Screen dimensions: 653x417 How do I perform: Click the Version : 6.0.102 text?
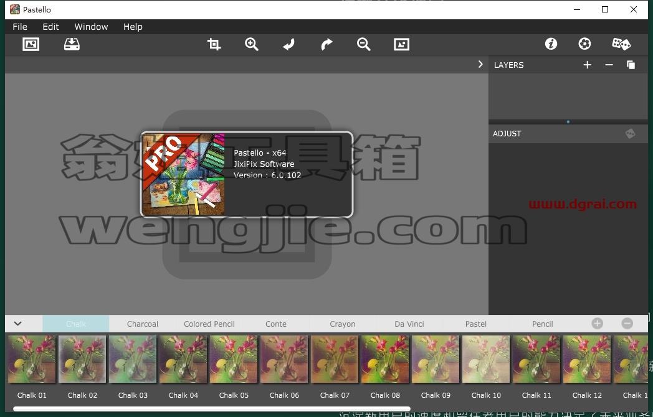(x=267, y=176)
